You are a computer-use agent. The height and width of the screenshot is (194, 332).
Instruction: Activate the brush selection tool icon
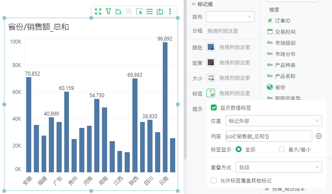[x=139, y=12]
